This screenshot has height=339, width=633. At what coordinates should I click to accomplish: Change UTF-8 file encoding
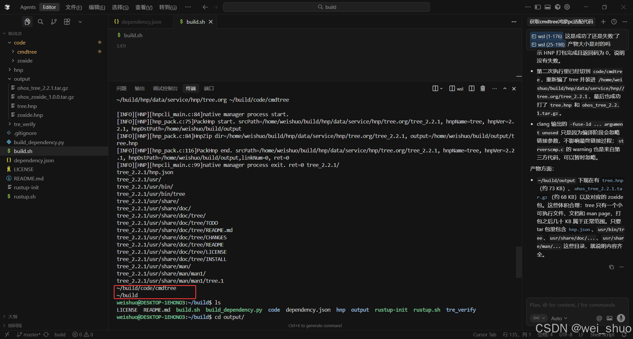[x=566, y=334]
